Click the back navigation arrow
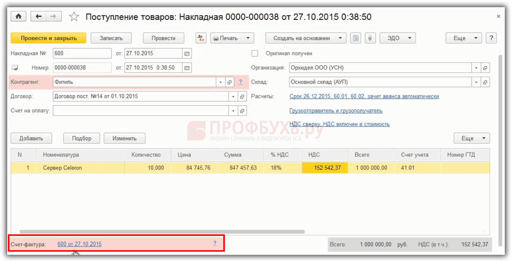Screen dimensions: 512x262 pos(38,17)
